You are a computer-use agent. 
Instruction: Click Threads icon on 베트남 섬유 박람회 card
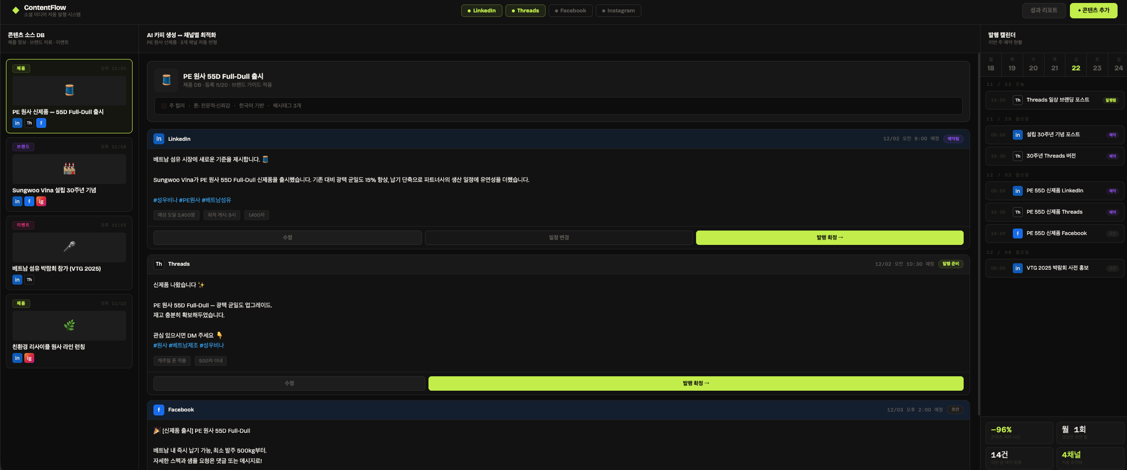click(29, 280)
